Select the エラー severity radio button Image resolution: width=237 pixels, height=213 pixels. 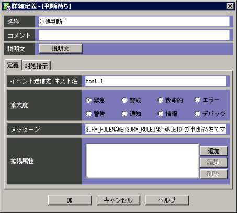(x=197, y=100)
